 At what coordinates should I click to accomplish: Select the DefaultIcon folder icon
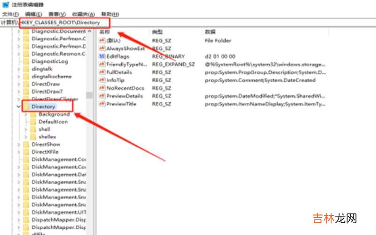33,122
